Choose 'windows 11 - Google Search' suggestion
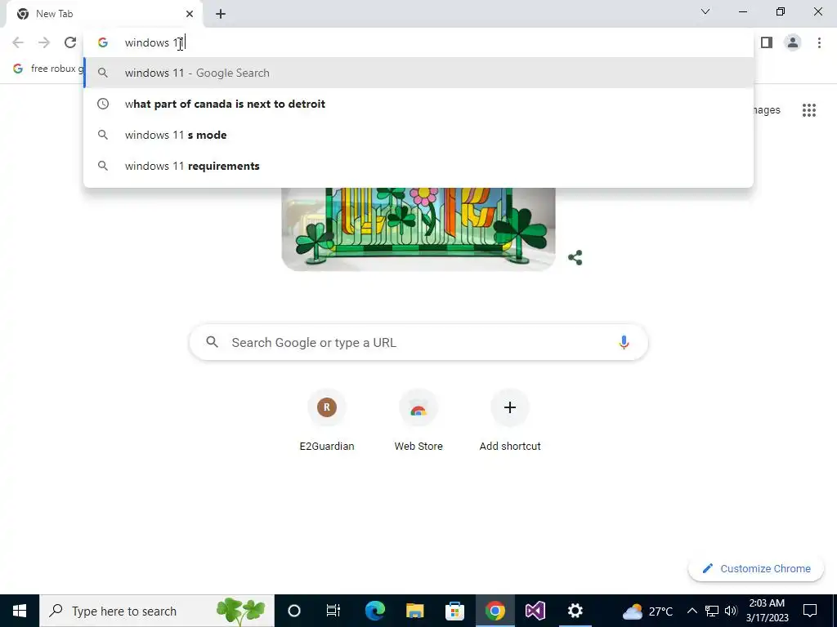 [418, 73]
